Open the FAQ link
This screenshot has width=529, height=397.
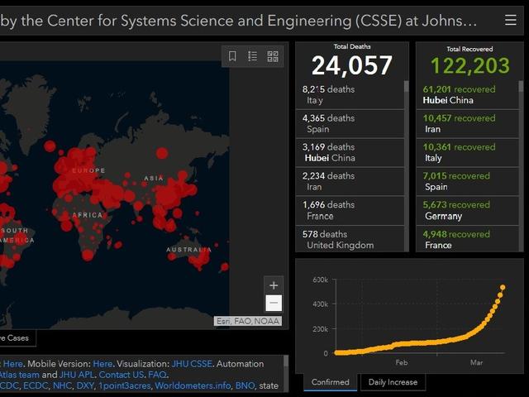pos(157,375)
